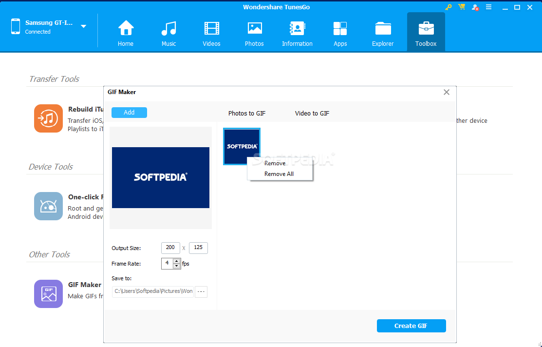This screenshot has width=542, height=347.
Task: Expand the Samsung GT-I device dropdown
Action: point(83,26)
